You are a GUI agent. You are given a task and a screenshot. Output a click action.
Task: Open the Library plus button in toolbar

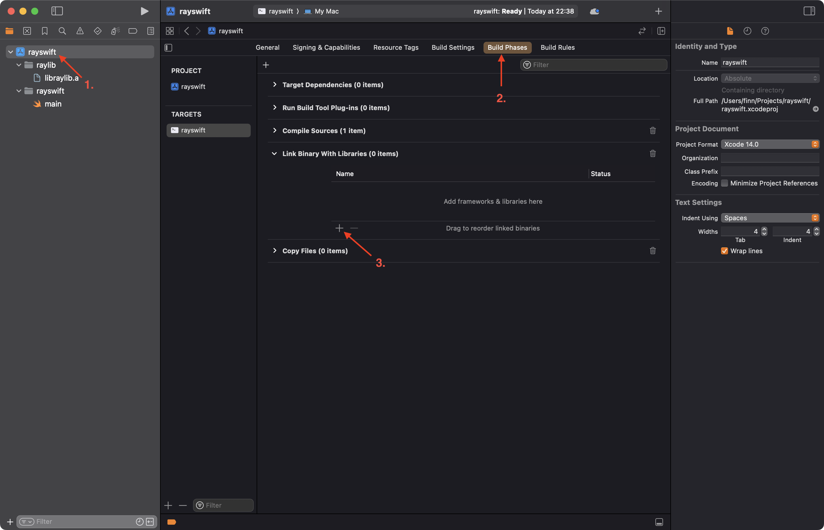(658, 11)
